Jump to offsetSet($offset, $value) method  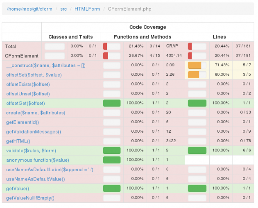coord(34,75)
